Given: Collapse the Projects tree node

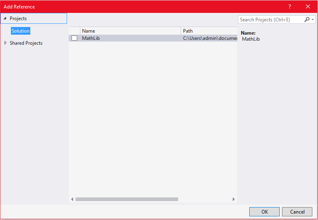Looking at the screenshot, I should pos(5,19).
